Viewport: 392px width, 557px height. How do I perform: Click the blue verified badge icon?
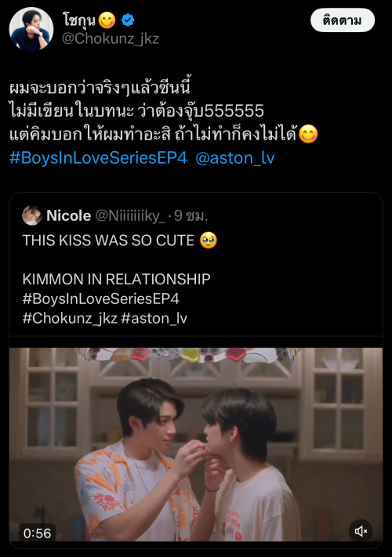click(x=128, y=20)
